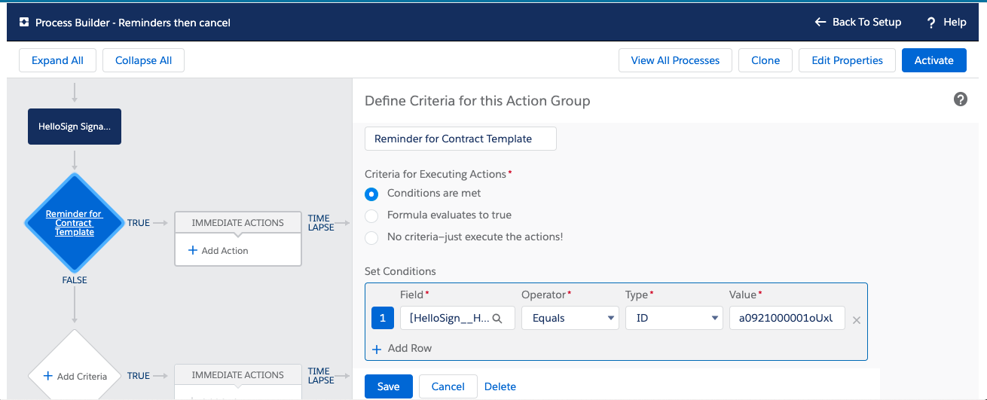Image resolution: width=987 pixels, height=400 pixels.
Task: Click View All Processes
Action: click(x=675, y=61)
